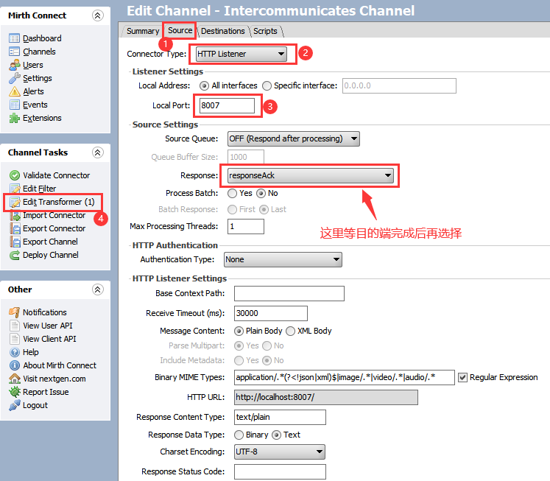Click Validate Connector green check icon
The width and height of the screenshot is (550, 481).
(15, 175)
